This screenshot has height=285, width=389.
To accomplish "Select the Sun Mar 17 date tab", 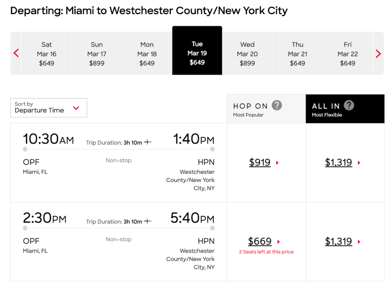I will [x=96, y=54].
